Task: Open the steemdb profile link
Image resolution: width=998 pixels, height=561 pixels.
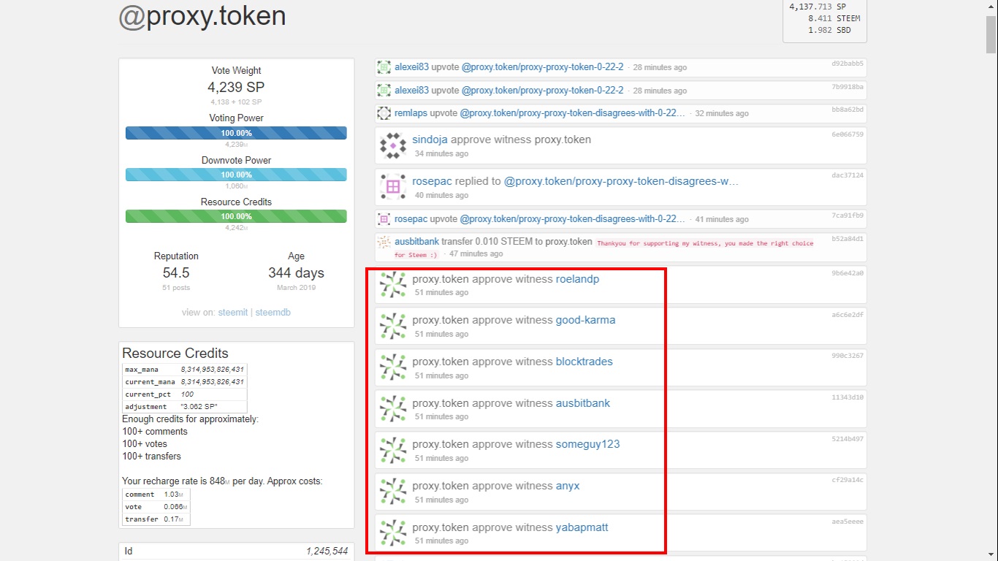Action: pyautogui.click(x=273, y=313)
